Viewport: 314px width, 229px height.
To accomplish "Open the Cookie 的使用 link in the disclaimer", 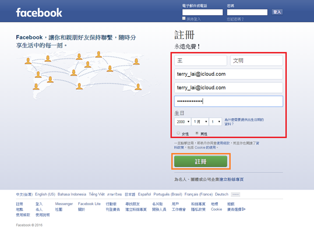I will 205,148.
